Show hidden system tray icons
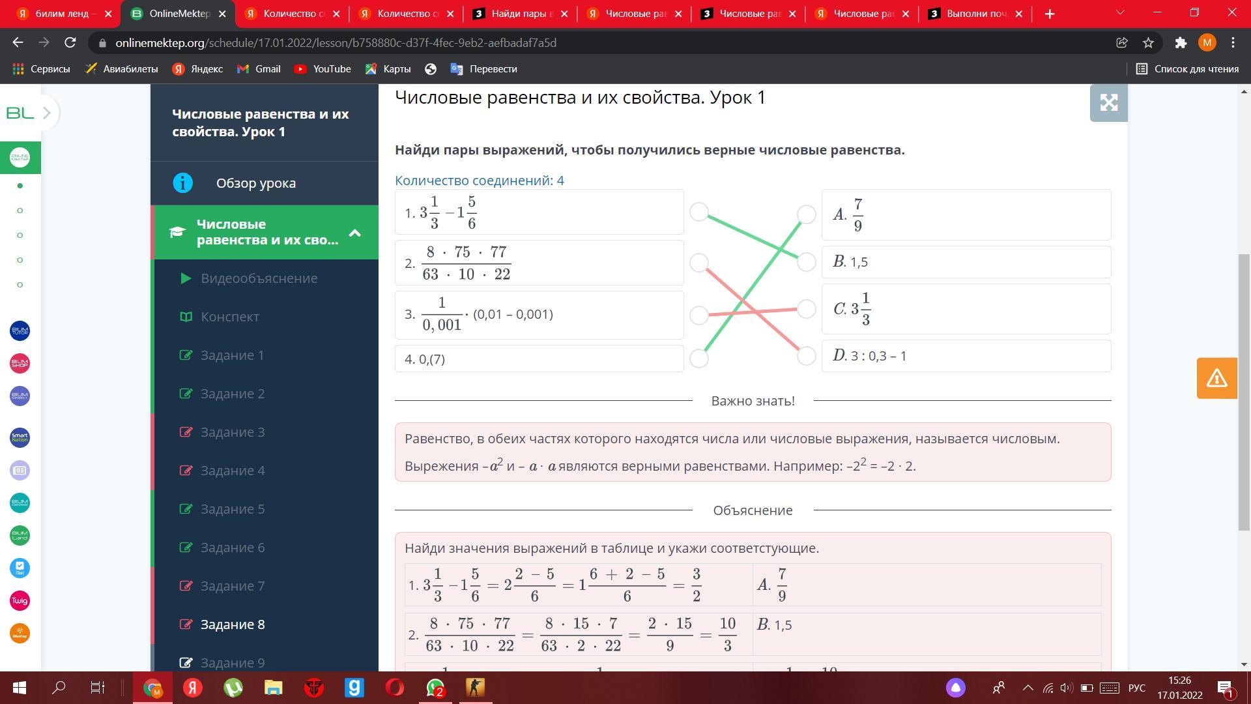The height and width of the screenshot is (704, 1251). tap(1028, 688)
